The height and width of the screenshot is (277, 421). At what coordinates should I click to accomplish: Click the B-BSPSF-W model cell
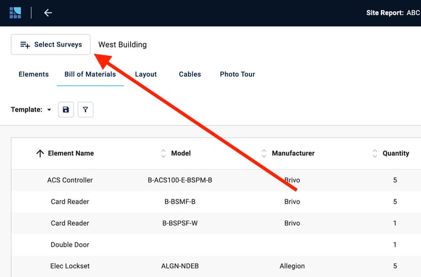(x=180, y=223)
